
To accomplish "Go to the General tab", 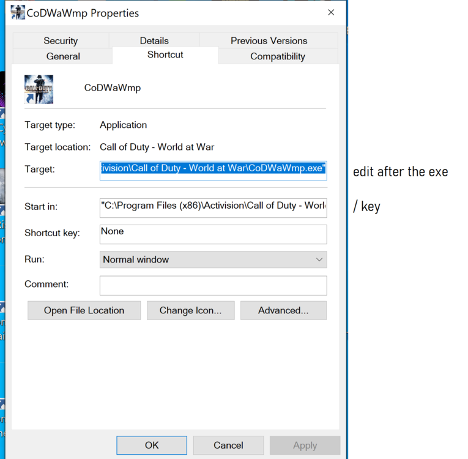I will 63,56.
